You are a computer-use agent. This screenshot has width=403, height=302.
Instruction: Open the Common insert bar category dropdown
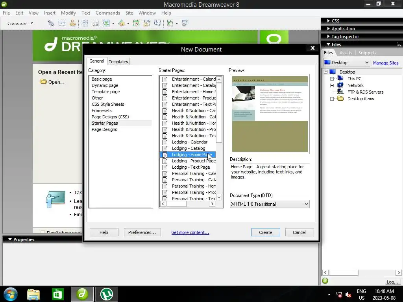click(x=20, y=23)
